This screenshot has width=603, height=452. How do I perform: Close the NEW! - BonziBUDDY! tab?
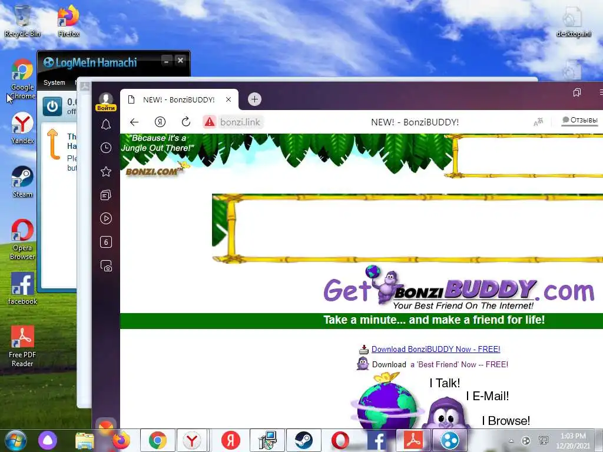tap(228, 99)
